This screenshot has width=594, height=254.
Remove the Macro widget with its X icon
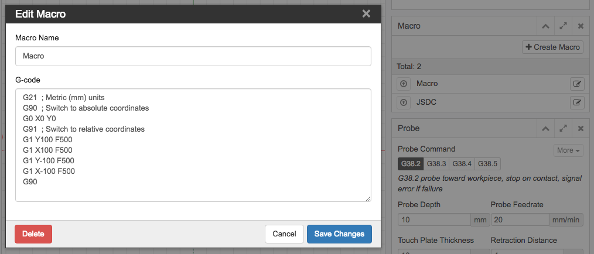[581, 26]
